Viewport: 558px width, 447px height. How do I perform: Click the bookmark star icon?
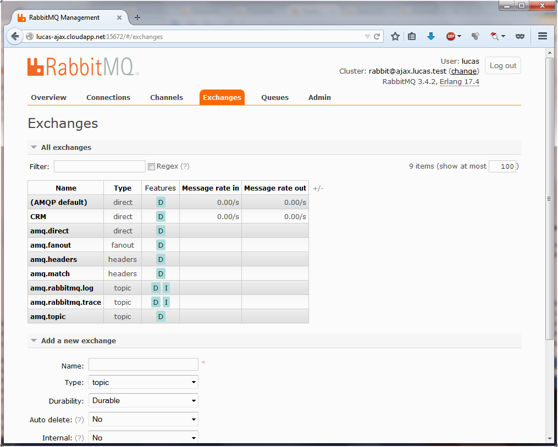[x=395, y=36]
